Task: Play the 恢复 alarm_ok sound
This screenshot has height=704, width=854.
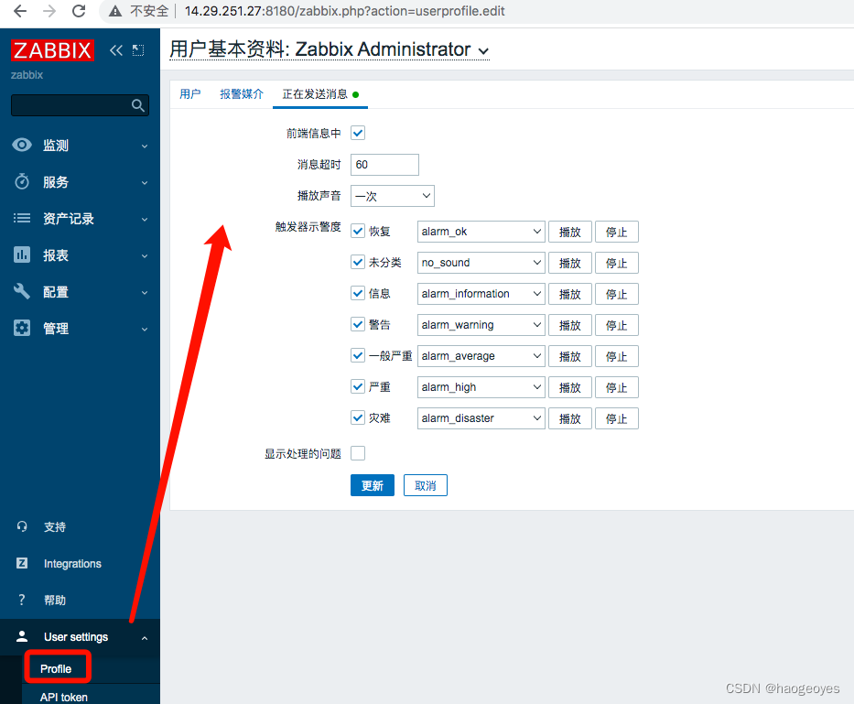Action: click(569, 232)
